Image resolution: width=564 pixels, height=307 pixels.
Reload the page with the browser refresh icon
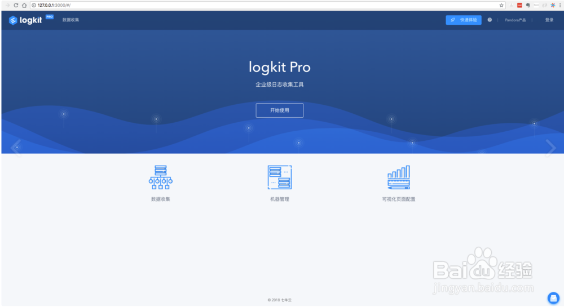click(x=16, y=5)
